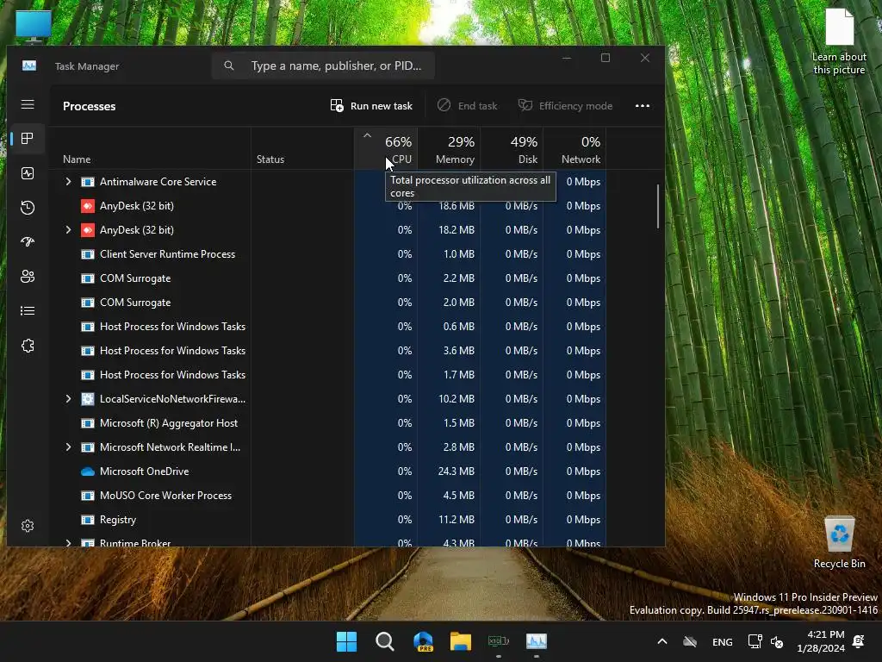Viewport: 882px width, 662px height.
Task: Expand the second AnyDesk (32 bit) group
Action: pyautogui.click(x=68, y=229)
